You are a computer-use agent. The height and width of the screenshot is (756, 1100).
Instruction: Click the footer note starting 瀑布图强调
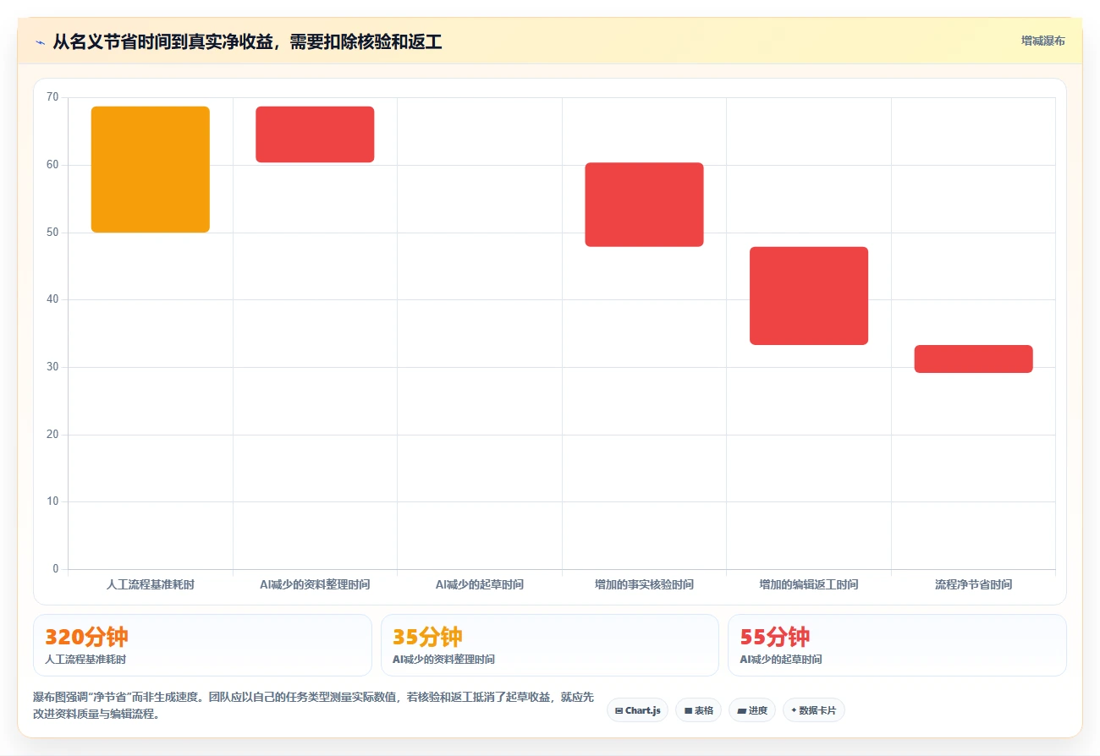coord(314,705)
